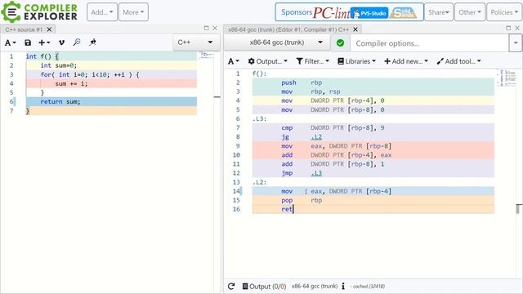The image size is (523, 294).
Task: Open the More dropdown menu
Action: point(133,12)
